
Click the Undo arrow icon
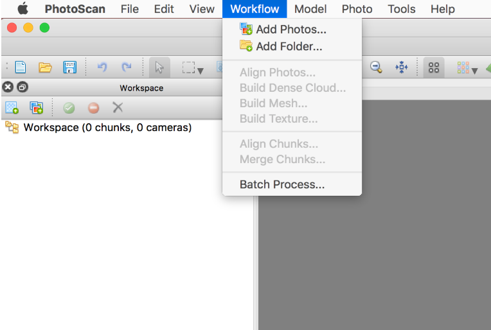coord(102,67)
